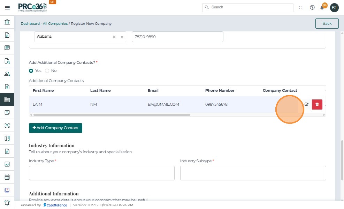
Task: Open the R1 user profile menu
Action: coord(334,8)
